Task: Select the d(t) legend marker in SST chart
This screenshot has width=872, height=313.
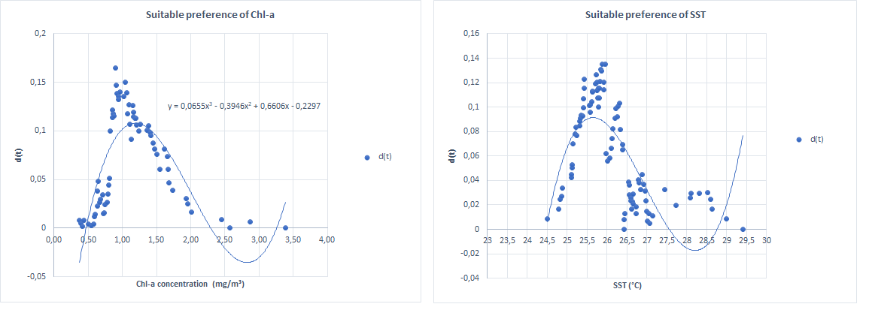Action: click(799, 140)
